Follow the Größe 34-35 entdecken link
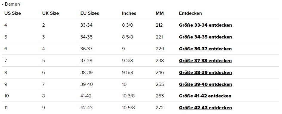Viewport: 282px width, 114px height. (205, 37)
